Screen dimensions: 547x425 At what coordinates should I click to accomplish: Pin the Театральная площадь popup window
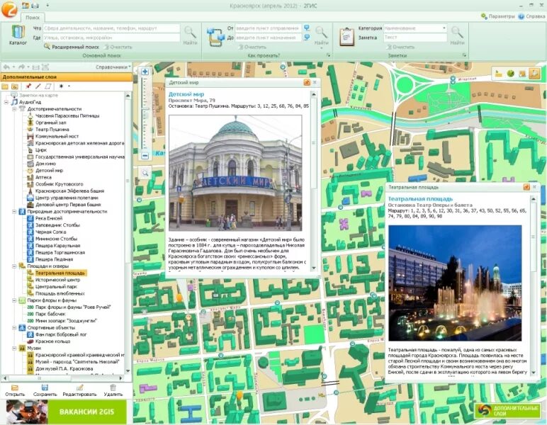[526, 187]
